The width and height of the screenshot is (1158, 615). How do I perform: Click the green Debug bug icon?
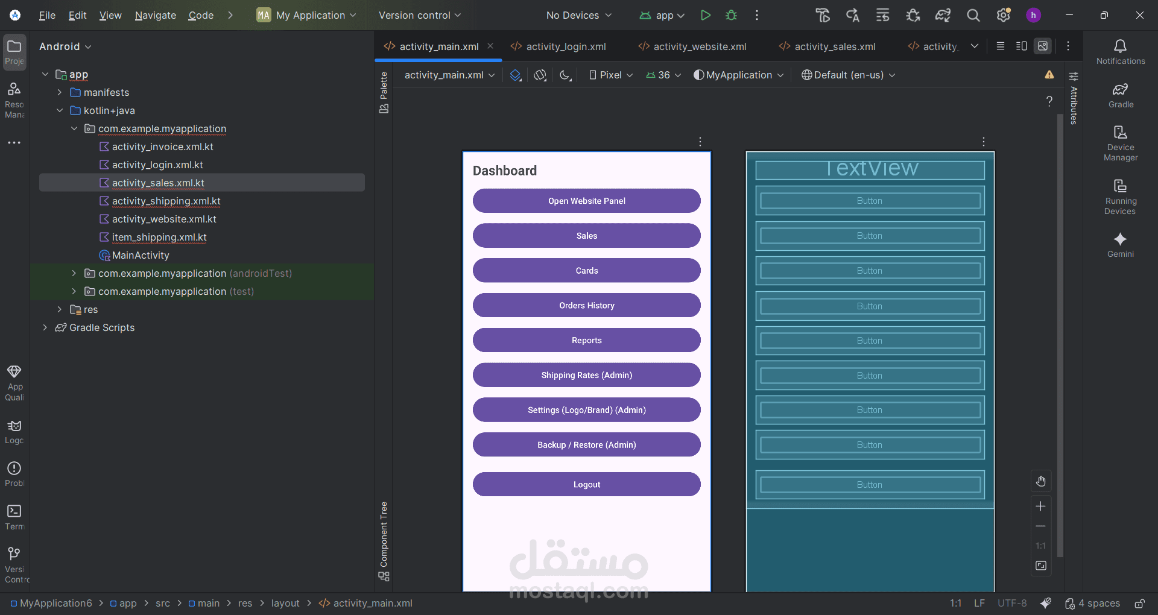(731, 15)
